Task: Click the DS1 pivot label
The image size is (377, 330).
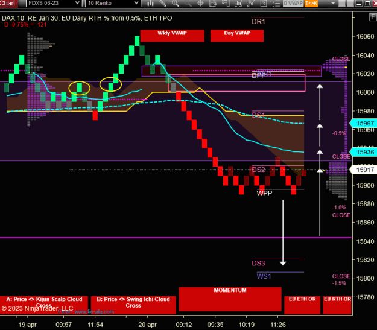Action: click(258, 115)
